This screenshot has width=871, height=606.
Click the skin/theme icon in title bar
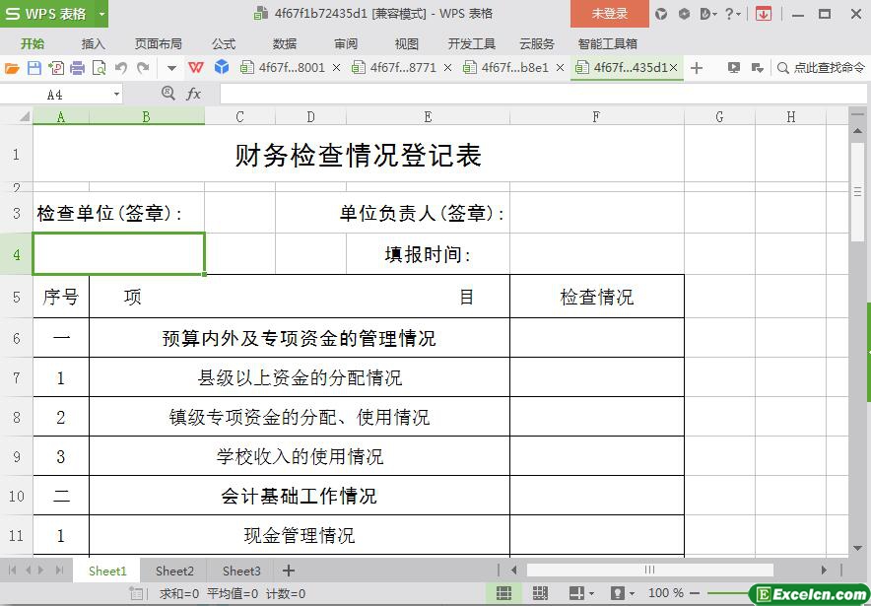[x=661, y=14]
